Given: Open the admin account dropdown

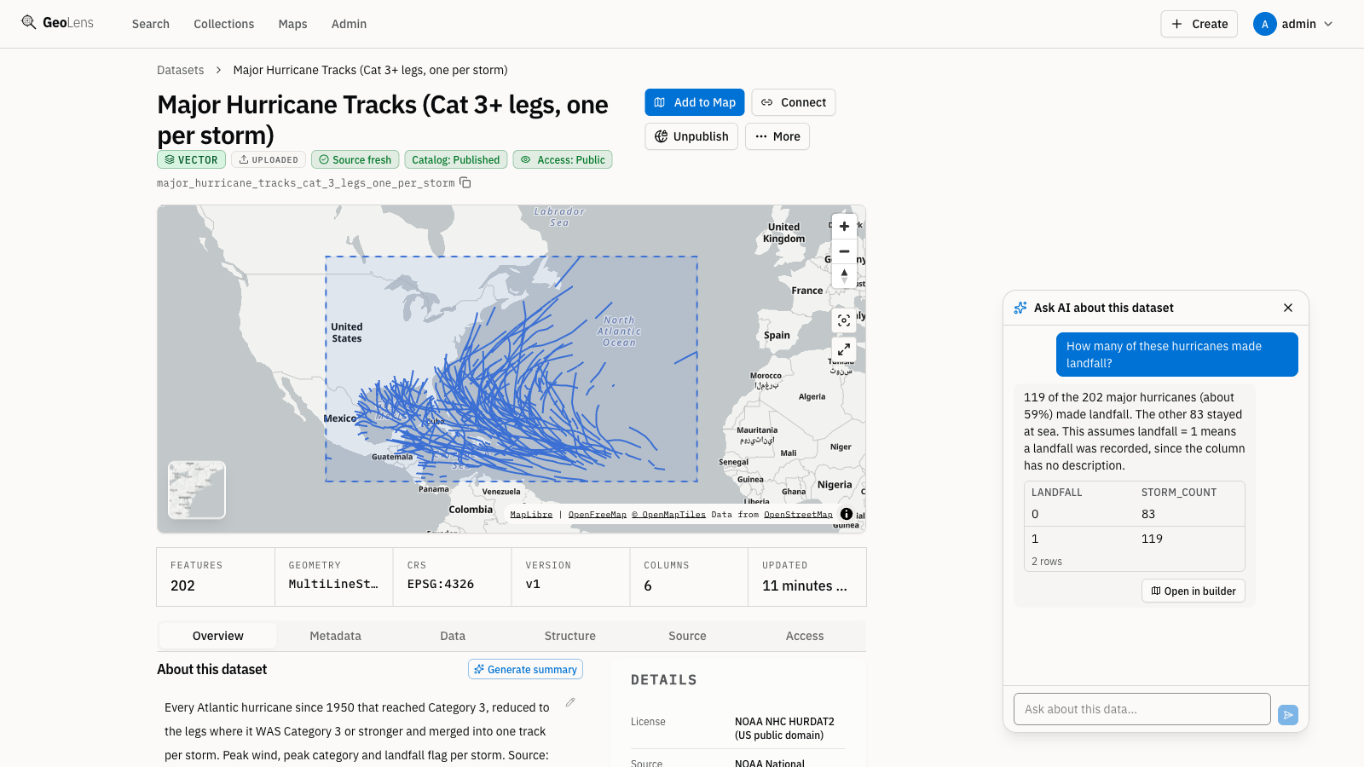Looking at the screenshot, I should pos(1294,24).
